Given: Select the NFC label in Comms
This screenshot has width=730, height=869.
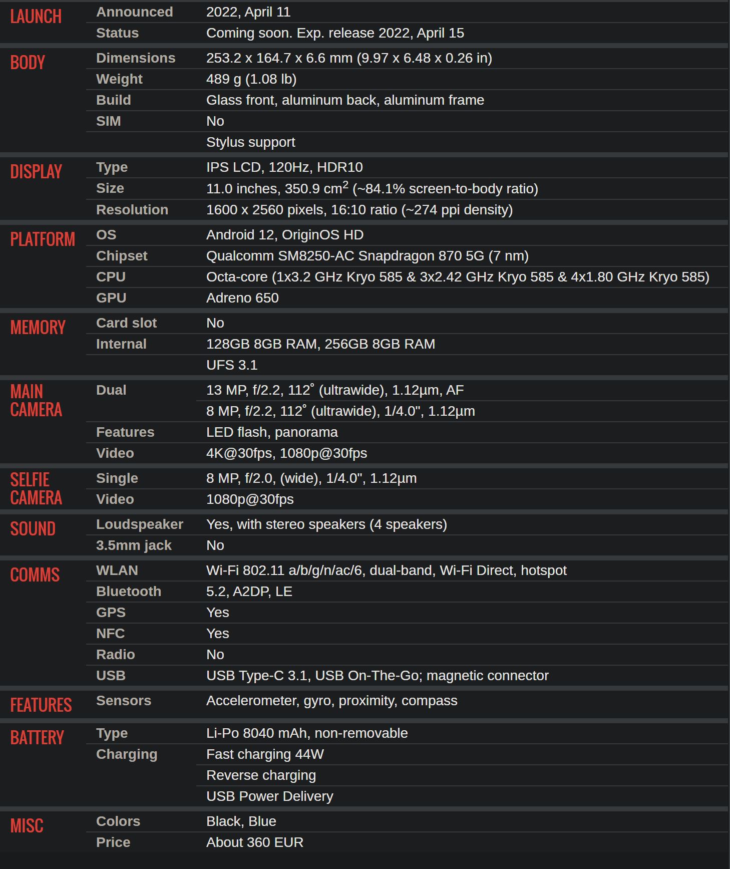Looking at the screenshot, I should click(110, 634).
